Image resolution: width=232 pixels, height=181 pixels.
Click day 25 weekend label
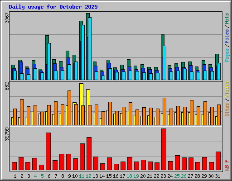pyautogui.click(x=177, y=176)
